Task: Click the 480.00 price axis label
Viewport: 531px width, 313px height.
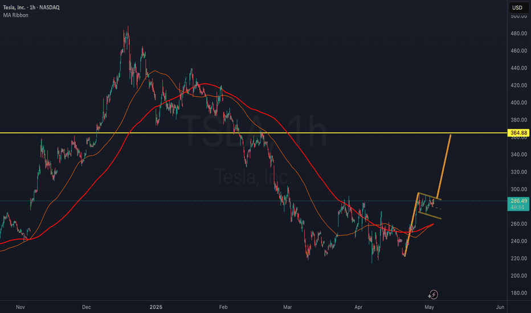Action: click(518, 34)
